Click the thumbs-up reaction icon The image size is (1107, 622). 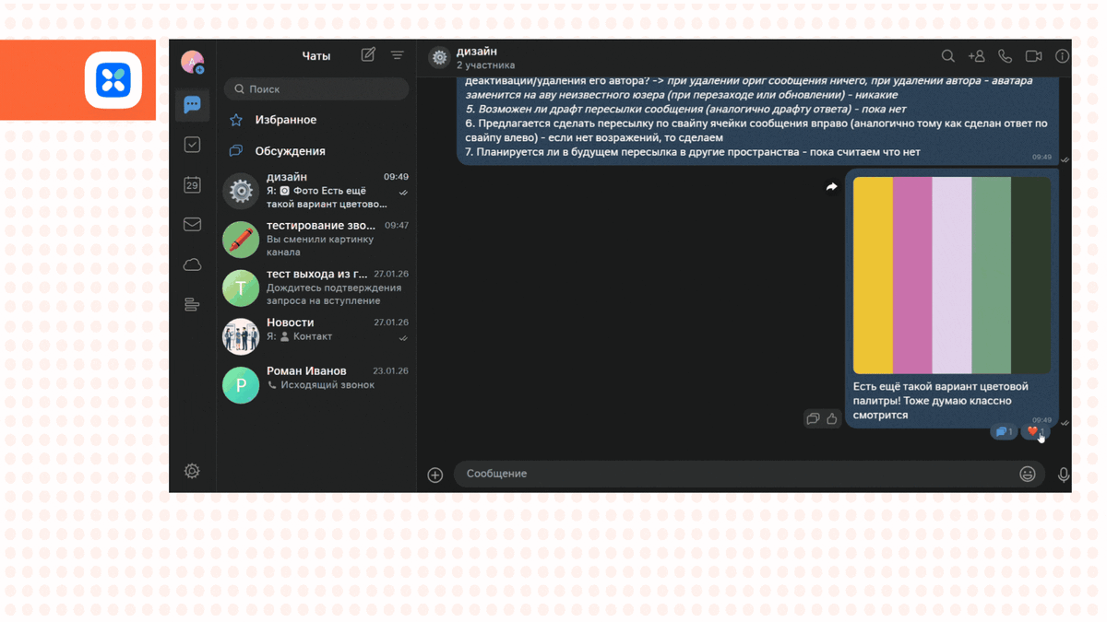[832, 418]
